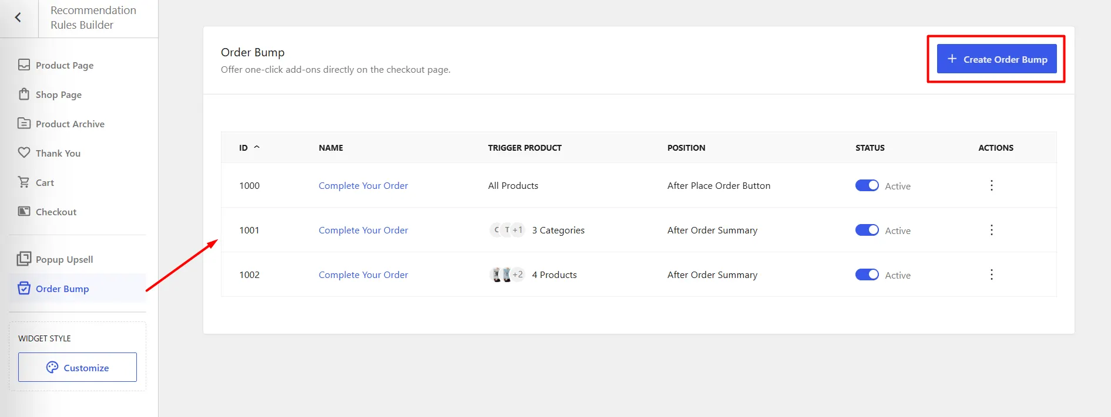Click the Checkout sidebar icon
Viewport: 1111px width, 417px height.
[x=24, y=211]
